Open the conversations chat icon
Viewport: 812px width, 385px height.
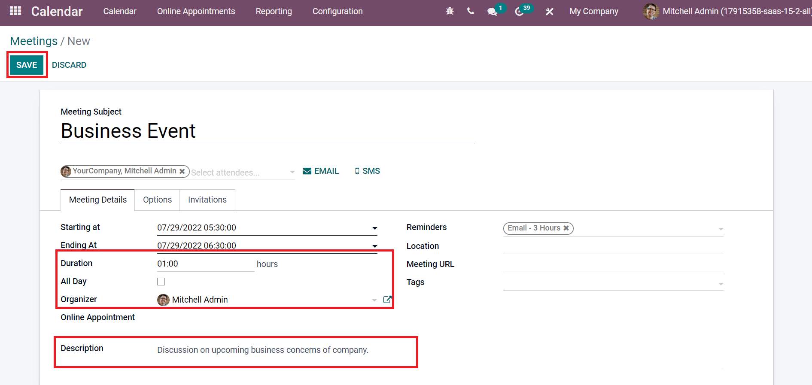492,12
